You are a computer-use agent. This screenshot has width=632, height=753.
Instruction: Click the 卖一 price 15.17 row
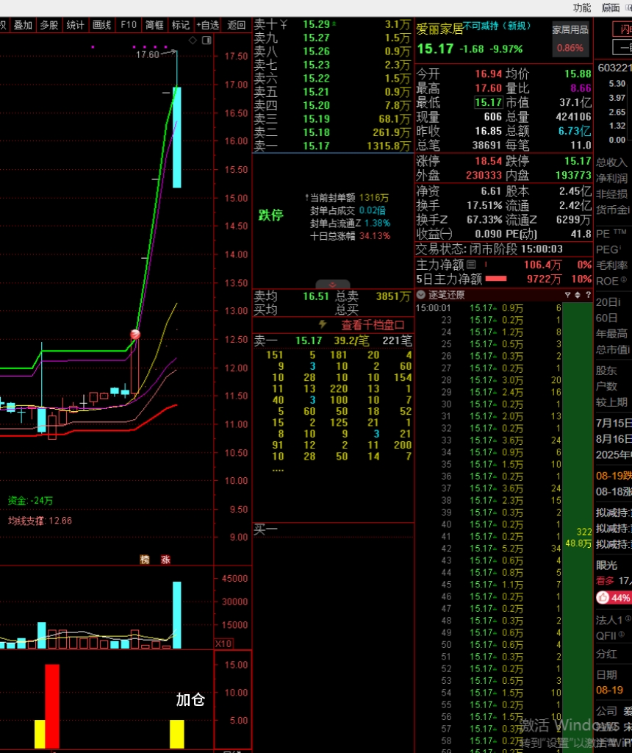click(332, 146)
